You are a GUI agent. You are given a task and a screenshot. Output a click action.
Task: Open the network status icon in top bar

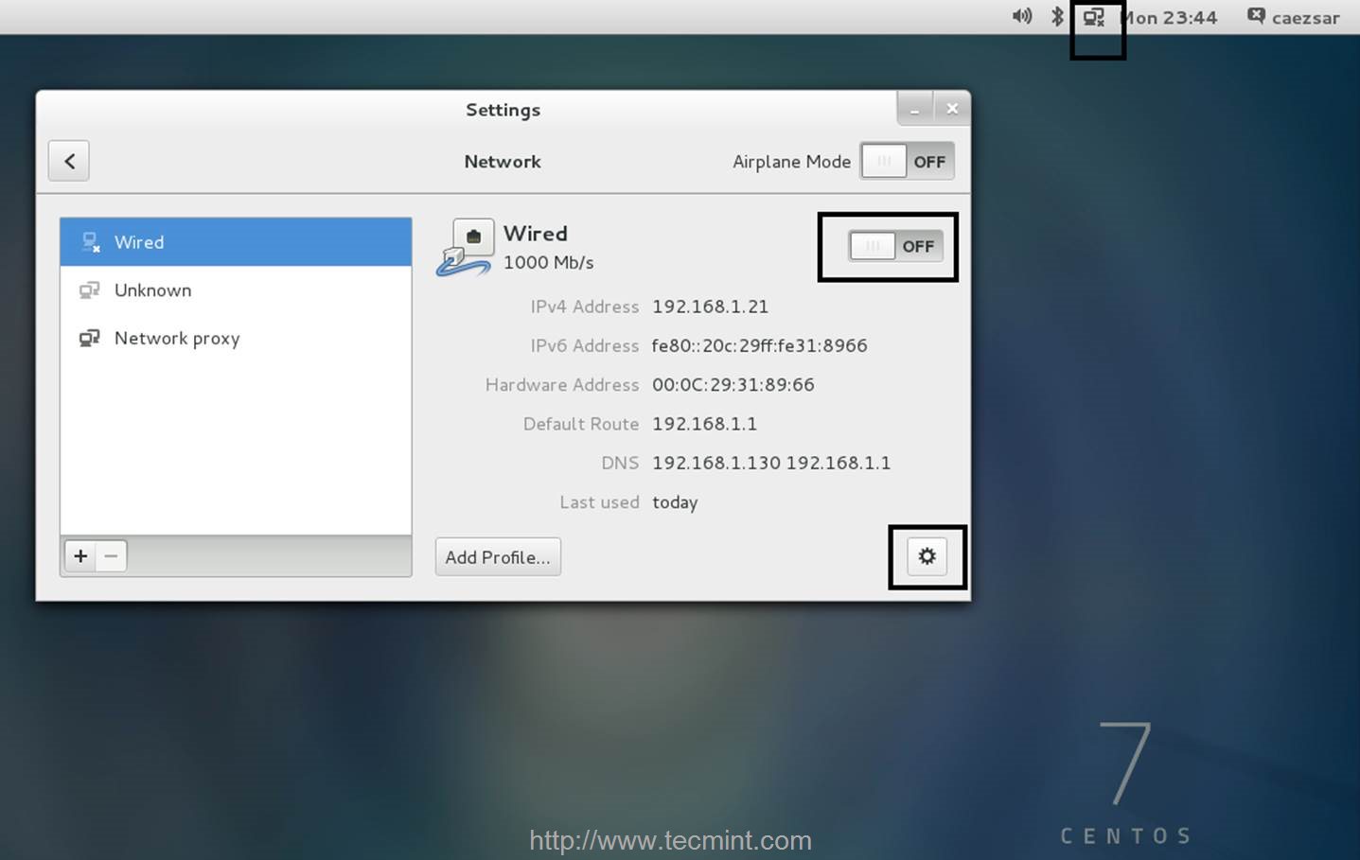tap(1094, 17)
